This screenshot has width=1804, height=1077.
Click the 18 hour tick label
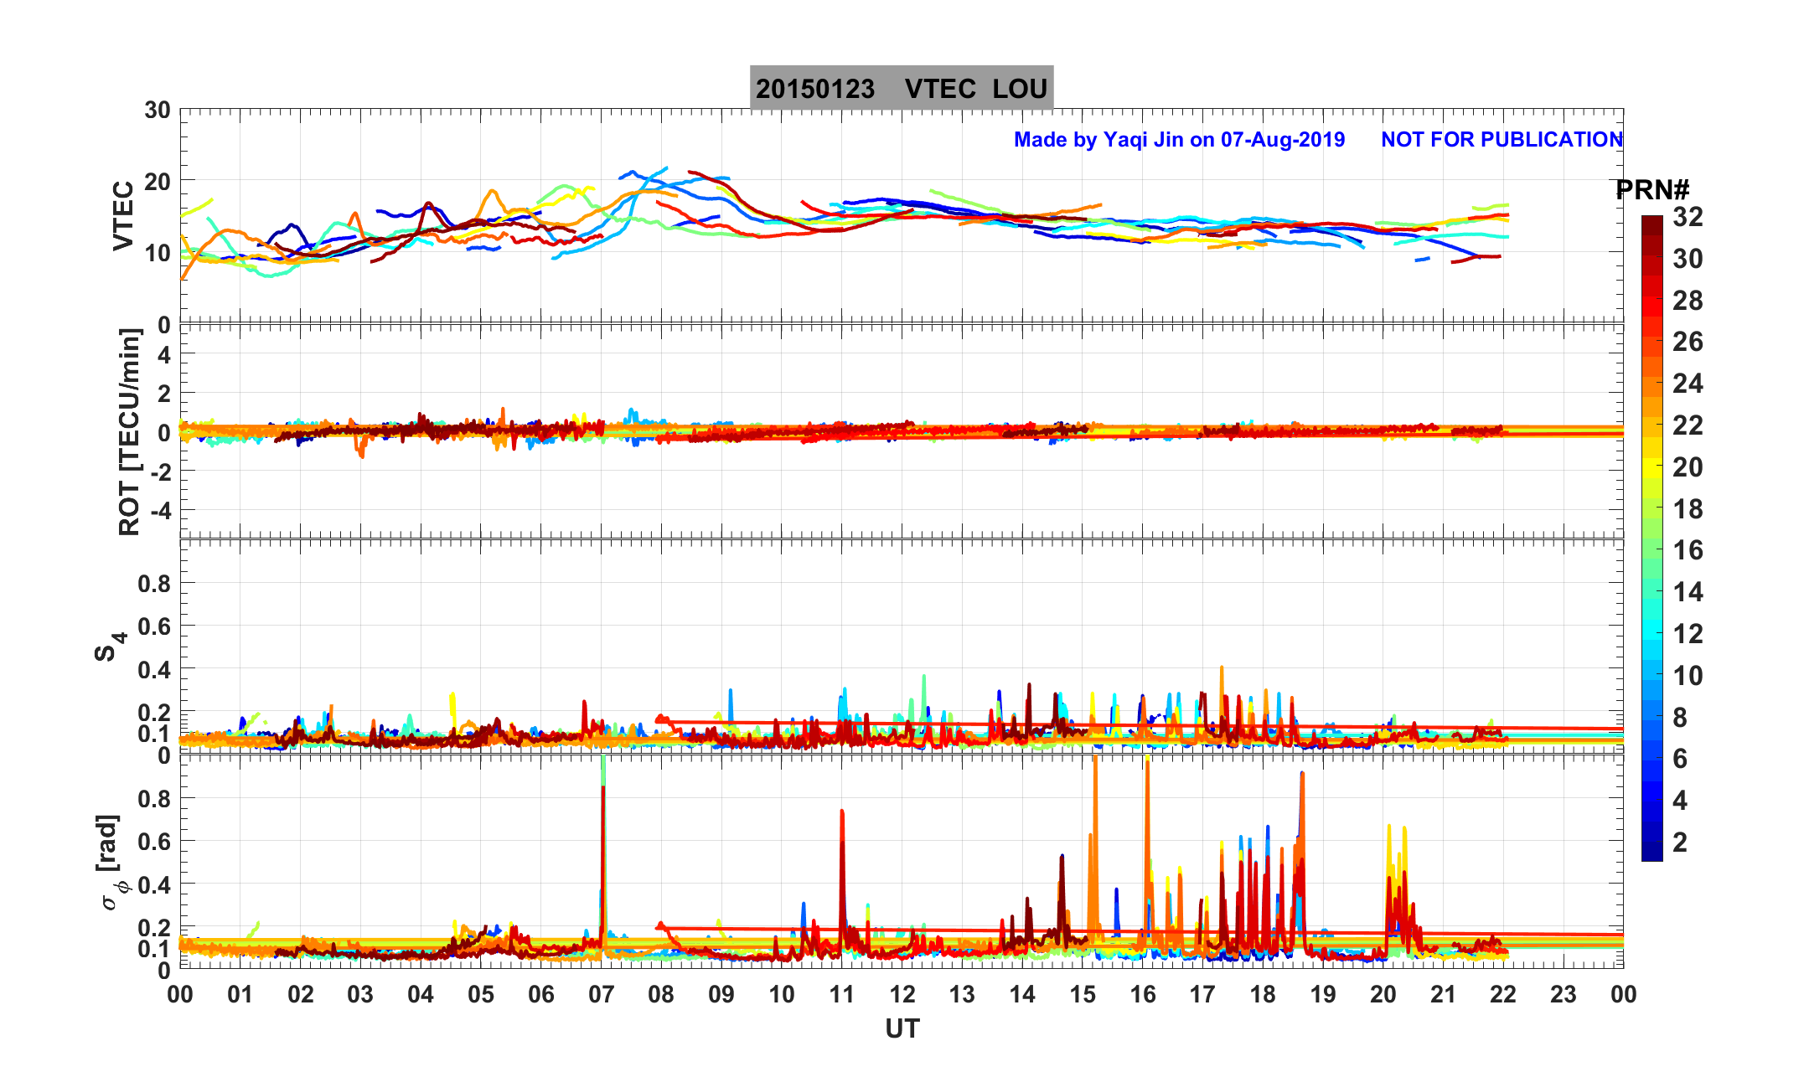1263,995
